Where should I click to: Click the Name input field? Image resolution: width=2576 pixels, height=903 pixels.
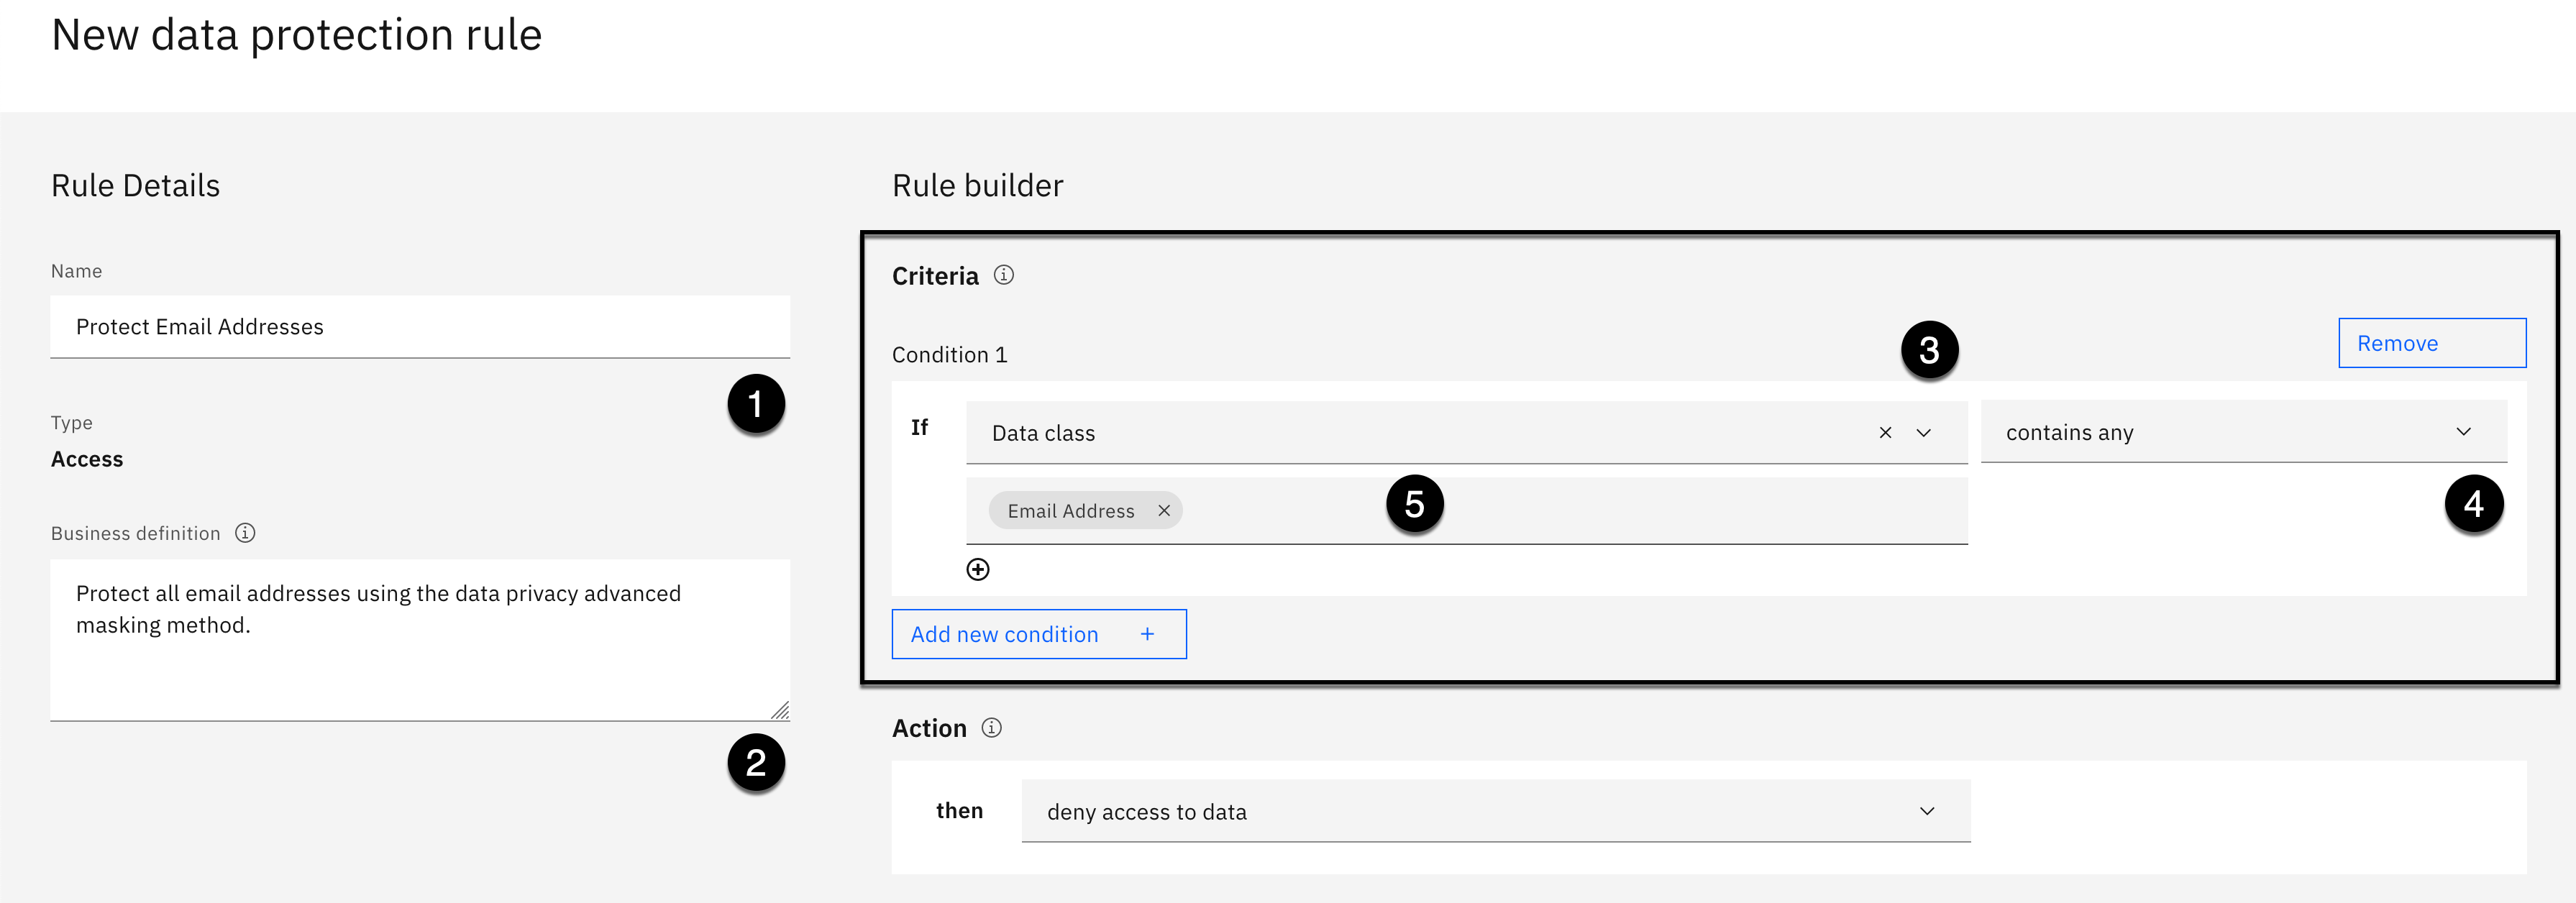tap(420, 327)
